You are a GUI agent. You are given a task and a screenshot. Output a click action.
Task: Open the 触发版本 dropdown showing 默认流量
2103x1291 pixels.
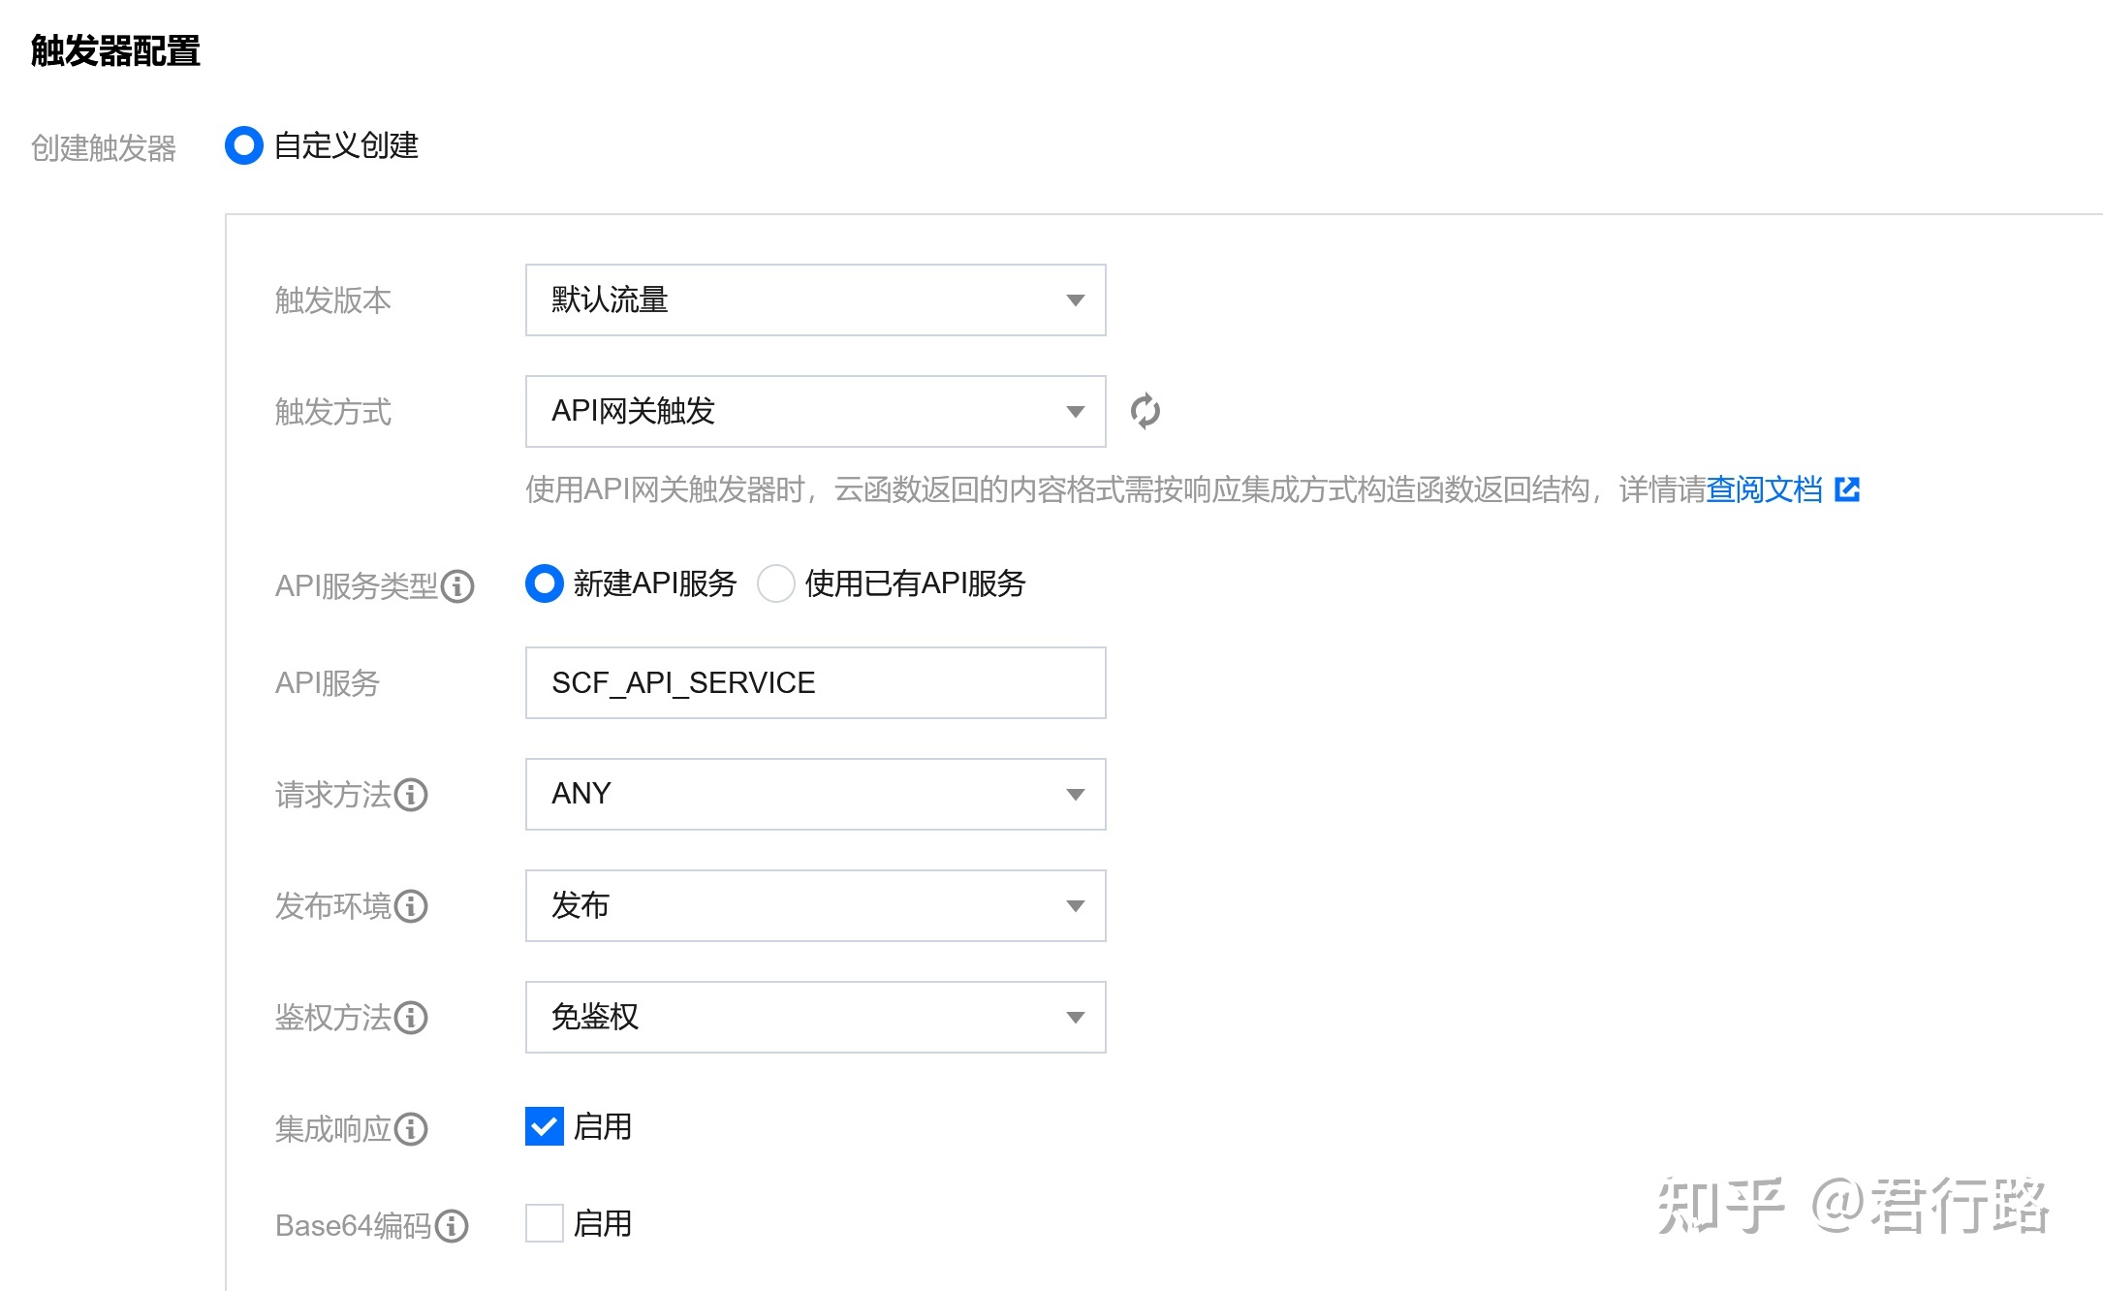click(815, 300)
